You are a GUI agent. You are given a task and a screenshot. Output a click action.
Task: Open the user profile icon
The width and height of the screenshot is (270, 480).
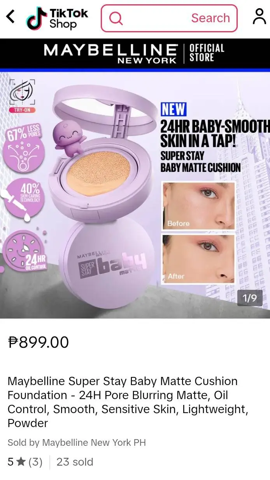click(259, 17)
